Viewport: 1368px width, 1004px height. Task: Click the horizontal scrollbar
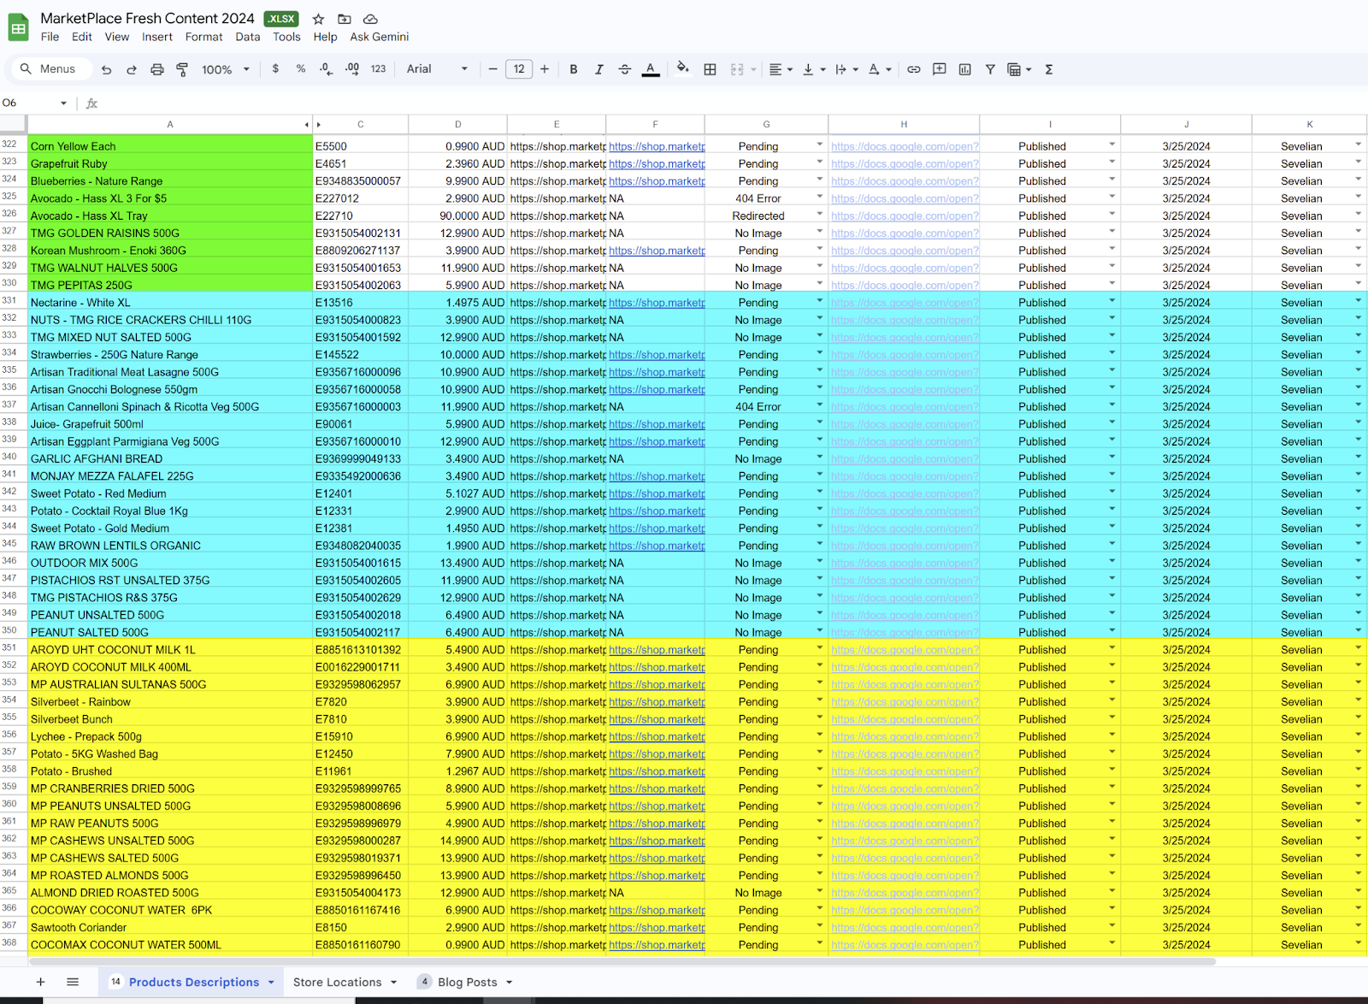pyautogui.click(x=622, y=961)
